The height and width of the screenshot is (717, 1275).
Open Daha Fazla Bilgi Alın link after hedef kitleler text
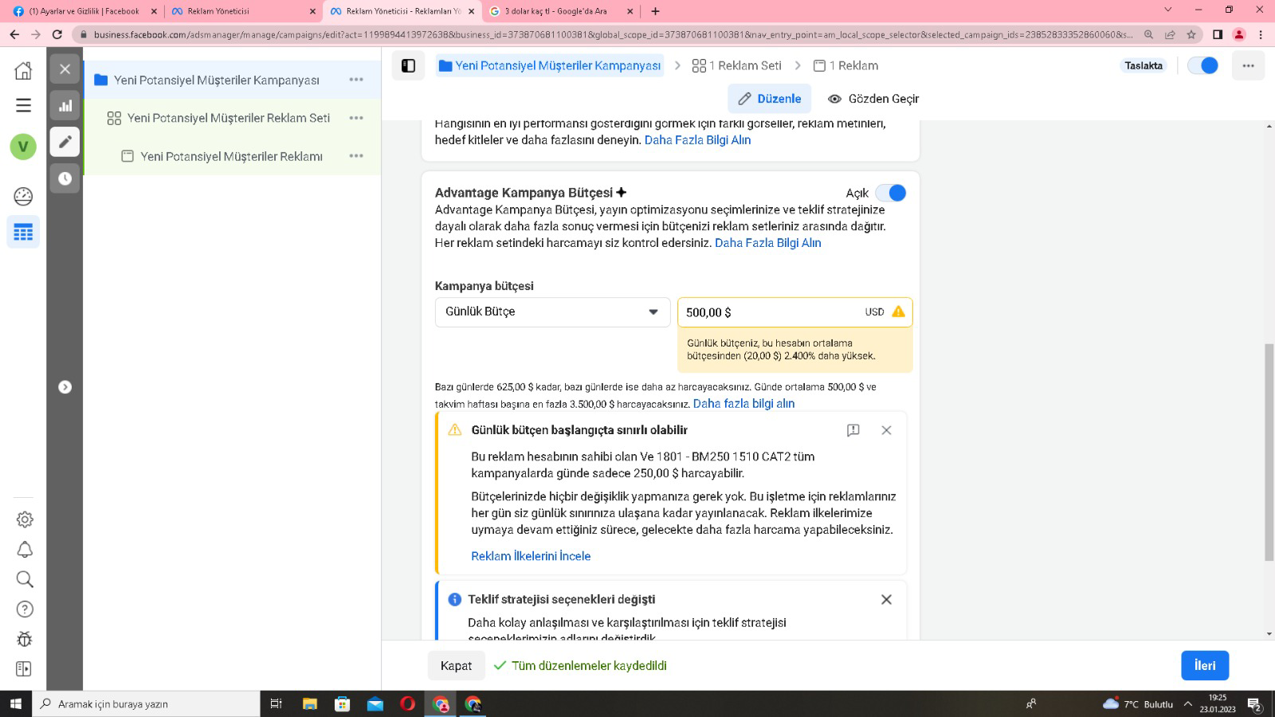(697, 140)
